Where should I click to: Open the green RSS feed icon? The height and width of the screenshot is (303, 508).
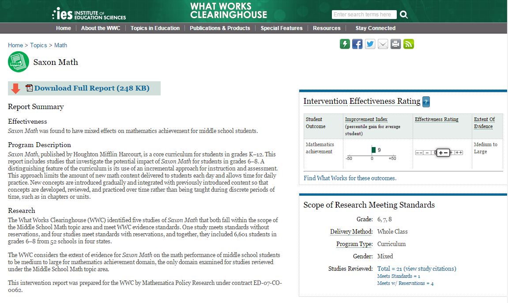(409, 44)
